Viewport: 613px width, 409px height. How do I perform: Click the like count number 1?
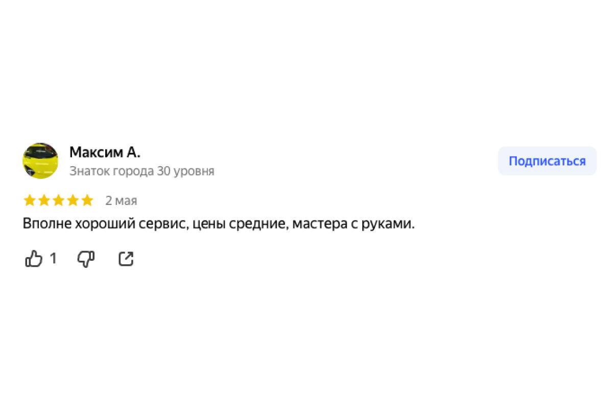pos(53,259)
